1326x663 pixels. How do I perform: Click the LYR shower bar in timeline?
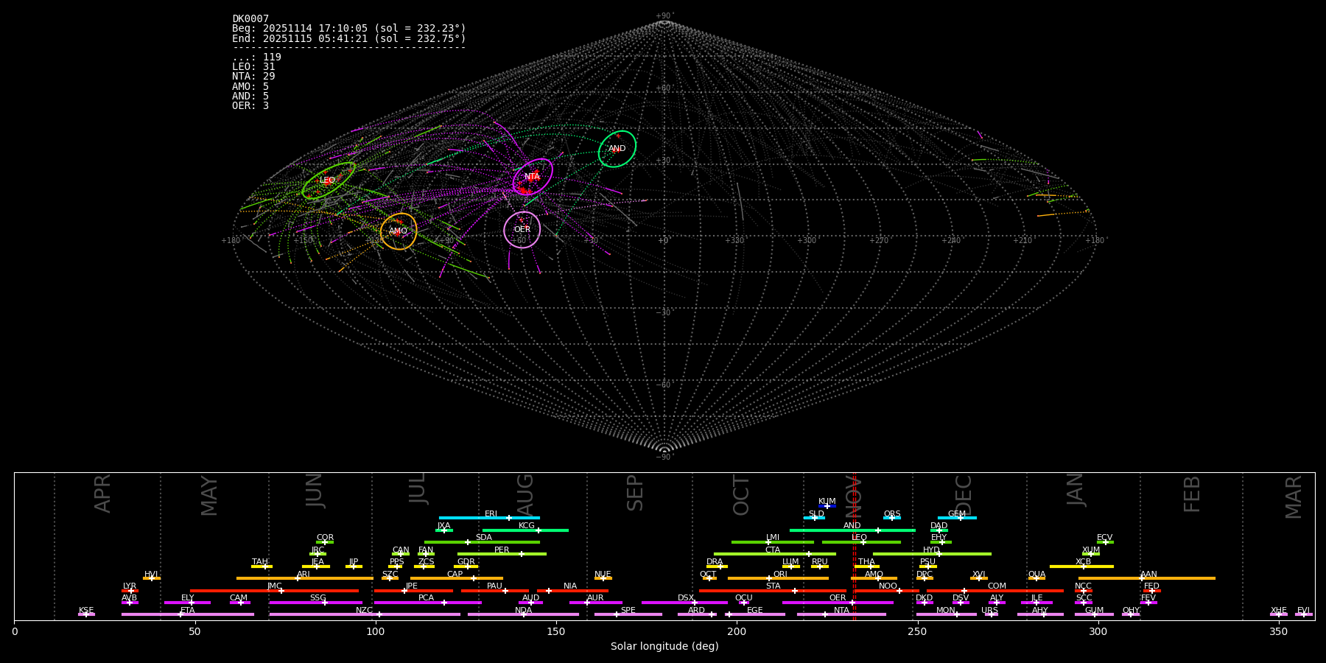[130, 590]
